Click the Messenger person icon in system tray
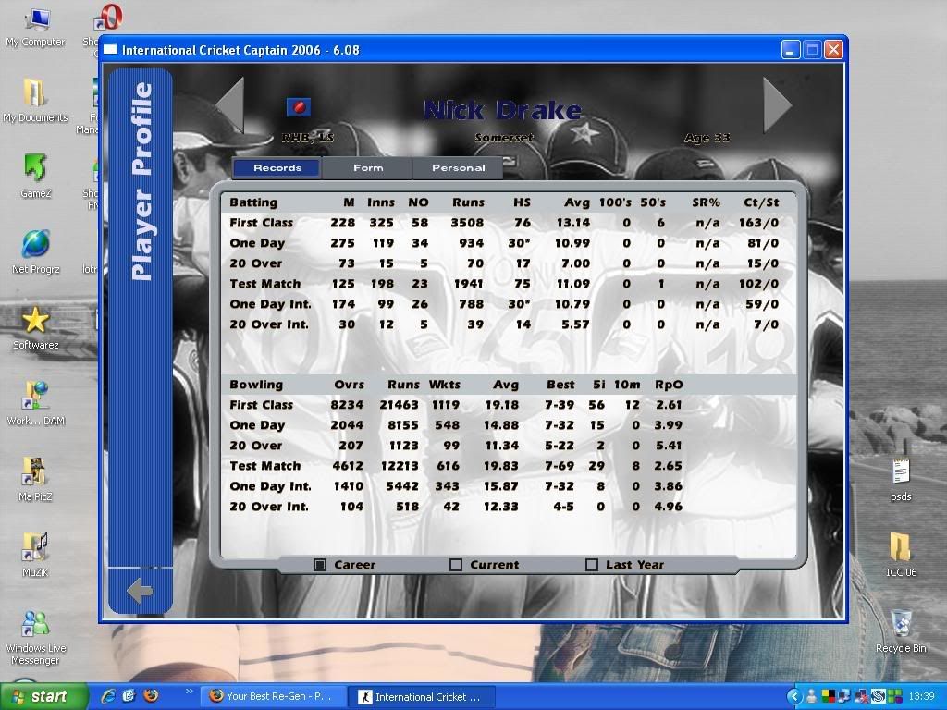 pyautogui.click(x=812, y=697)
